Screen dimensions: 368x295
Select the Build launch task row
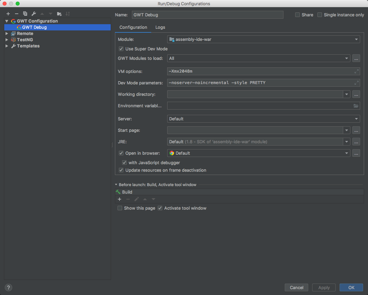click(239, 192)
